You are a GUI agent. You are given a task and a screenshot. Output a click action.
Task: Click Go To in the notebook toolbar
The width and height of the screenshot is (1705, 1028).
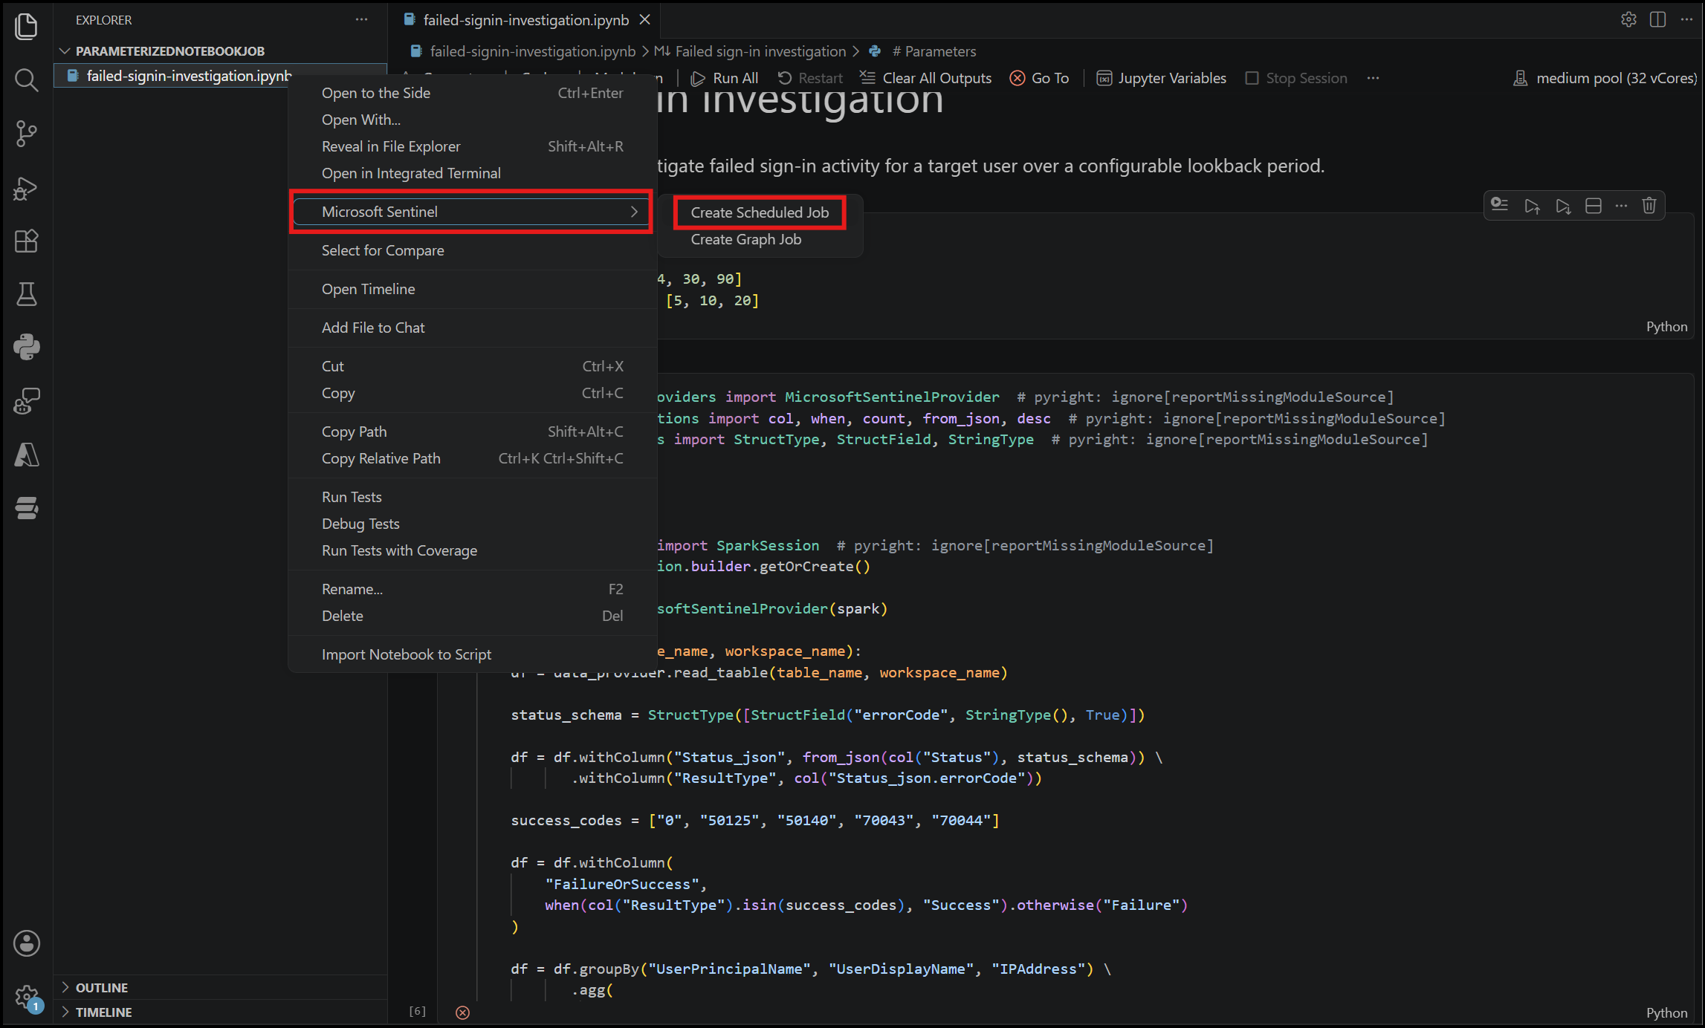[1039, 78]
